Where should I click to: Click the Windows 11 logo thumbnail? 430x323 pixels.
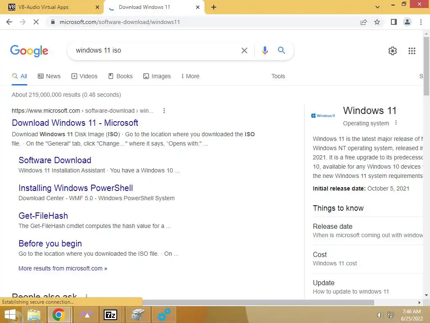click(x=323, y=116)
